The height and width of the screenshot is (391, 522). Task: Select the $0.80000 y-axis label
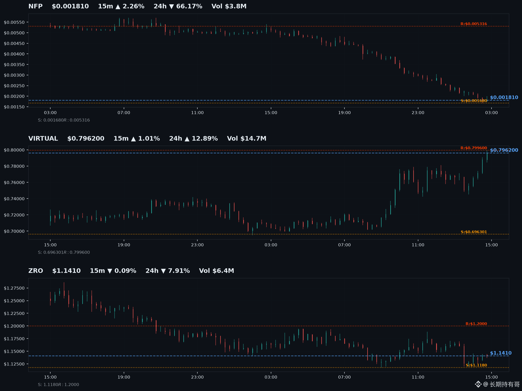click(14, 150)
